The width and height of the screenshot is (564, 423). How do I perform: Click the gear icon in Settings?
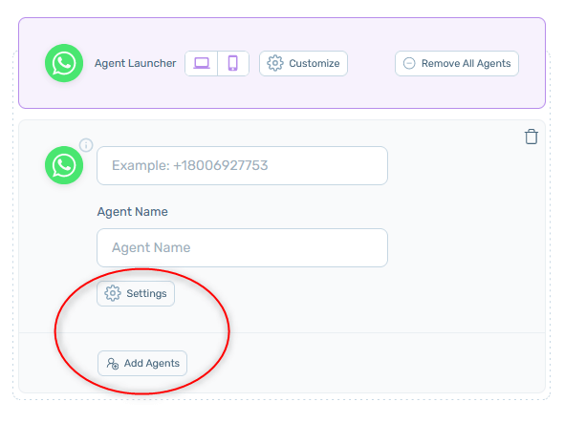pyautogui.click(x=113, y=293)
